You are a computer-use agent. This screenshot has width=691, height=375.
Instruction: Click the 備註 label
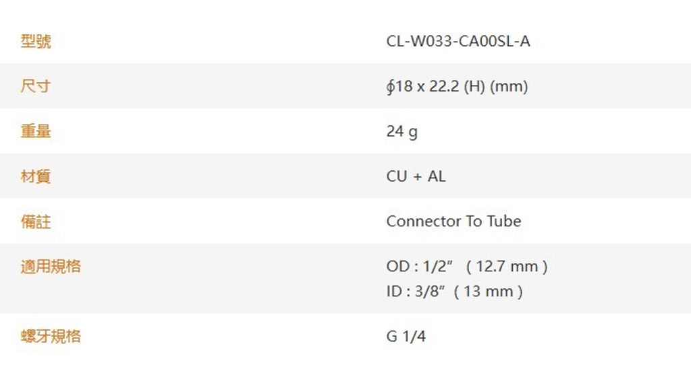pyautogui.click(x=36, y=221)
